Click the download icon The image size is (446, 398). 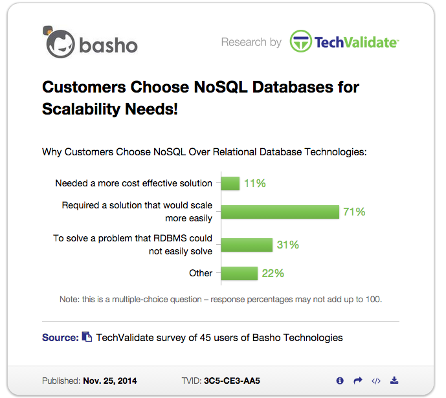(394, 381)
